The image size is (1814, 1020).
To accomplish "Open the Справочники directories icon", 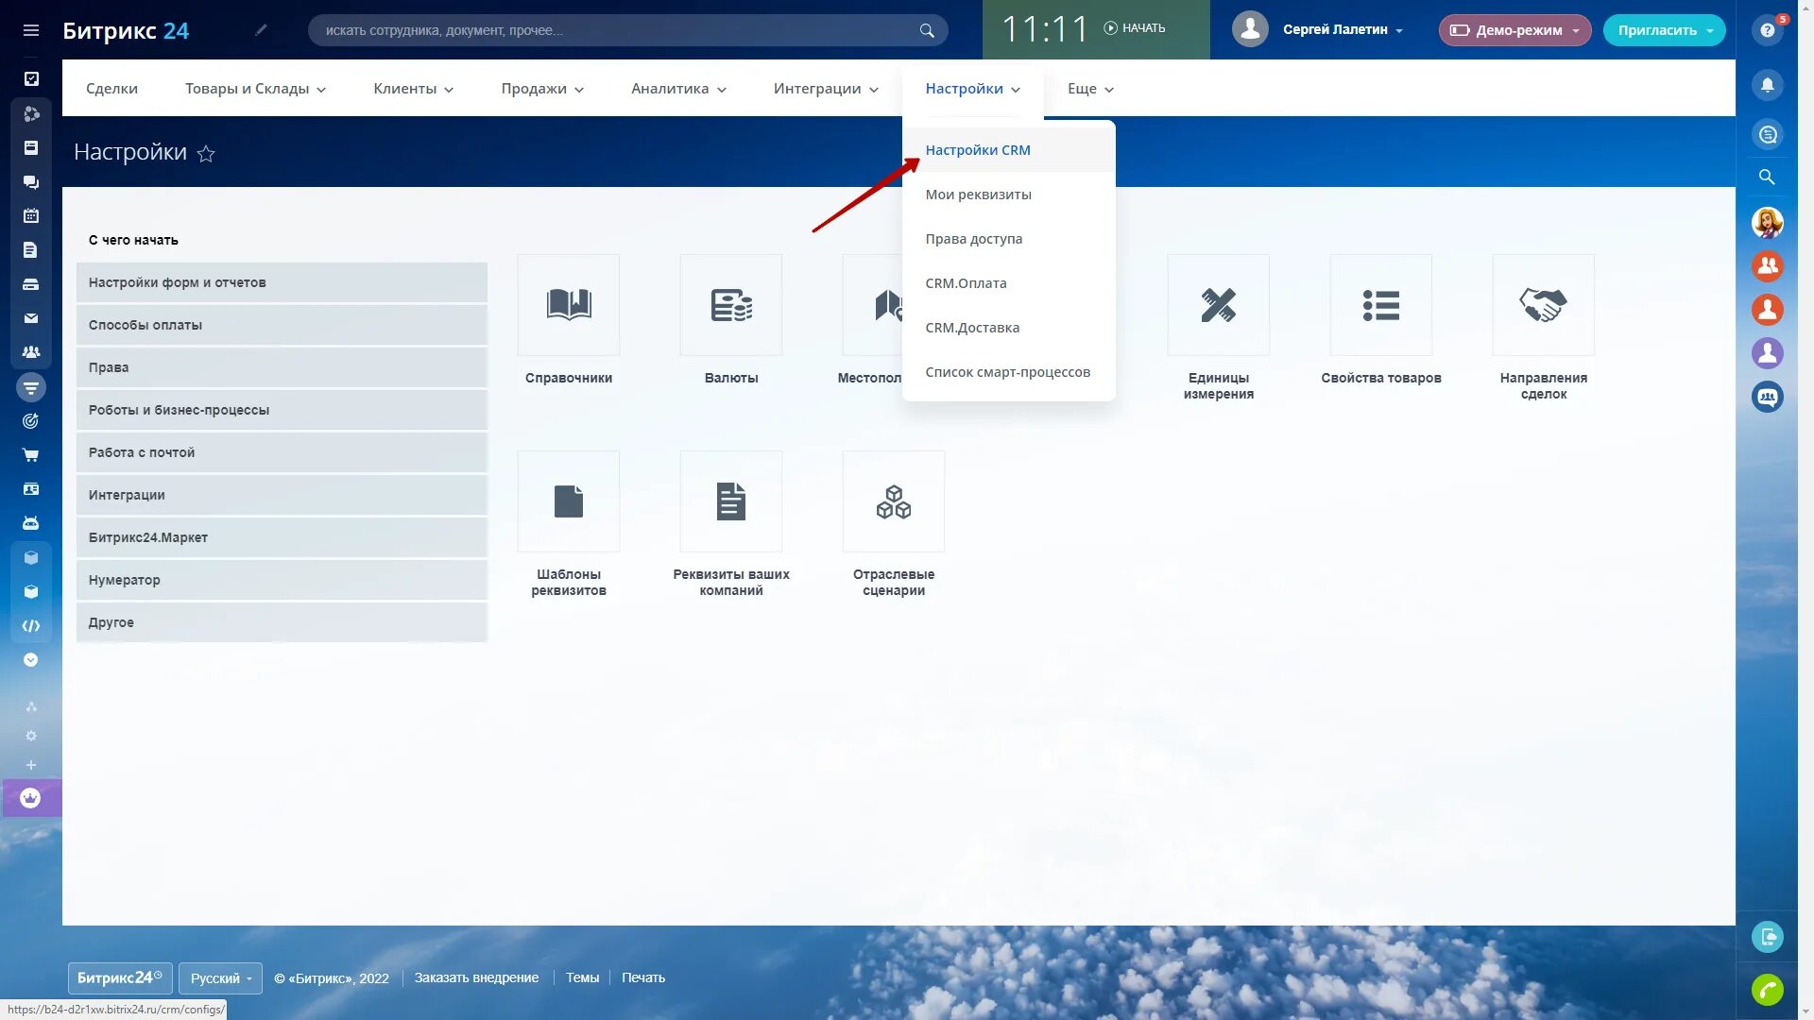I will [x=568, y=305].
